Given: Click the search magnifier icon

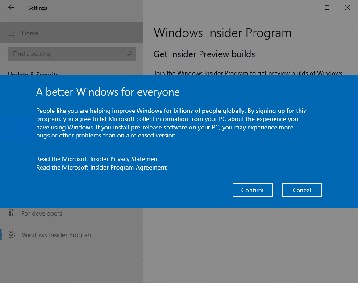Looking at the screenshot, I should [129, 54].
